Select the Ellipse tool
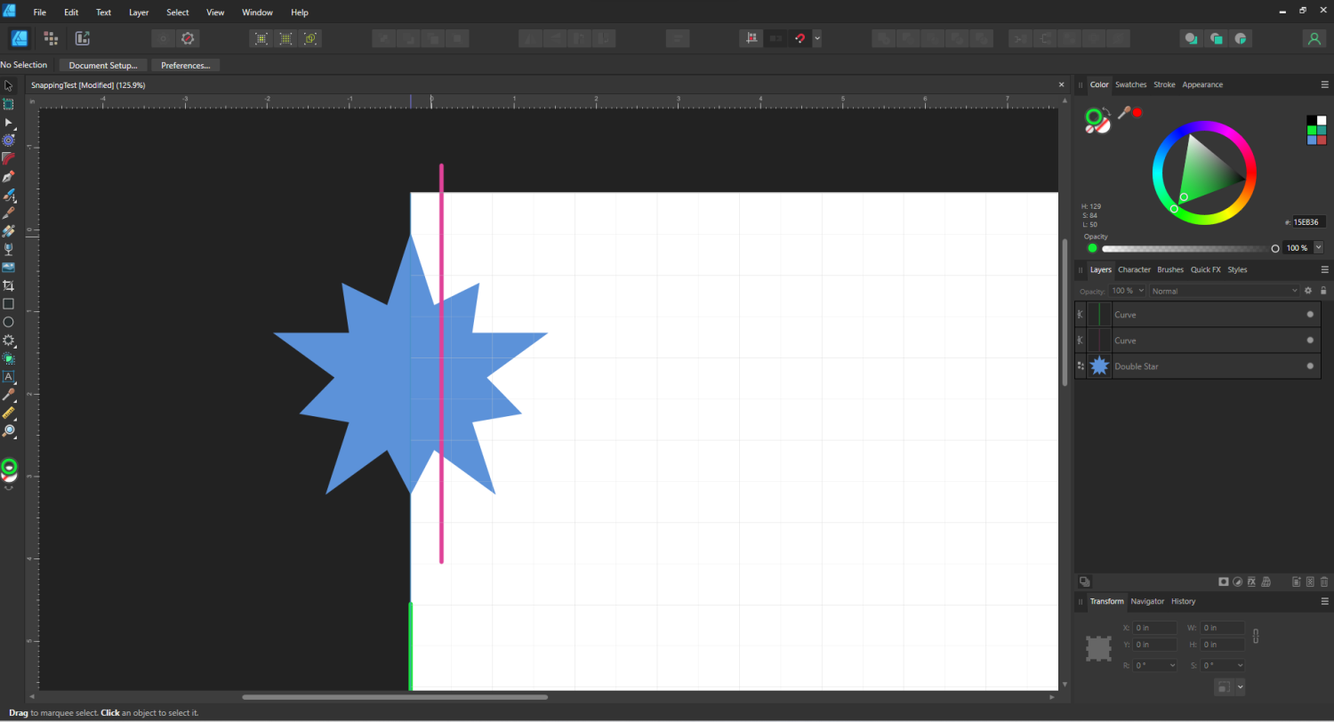The width and height of the screenshot is (1334, 722). click(x=9, y=322)
